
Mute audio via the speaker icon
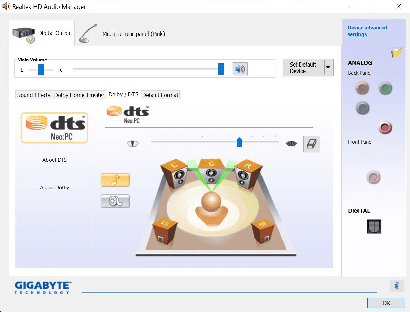240,69
